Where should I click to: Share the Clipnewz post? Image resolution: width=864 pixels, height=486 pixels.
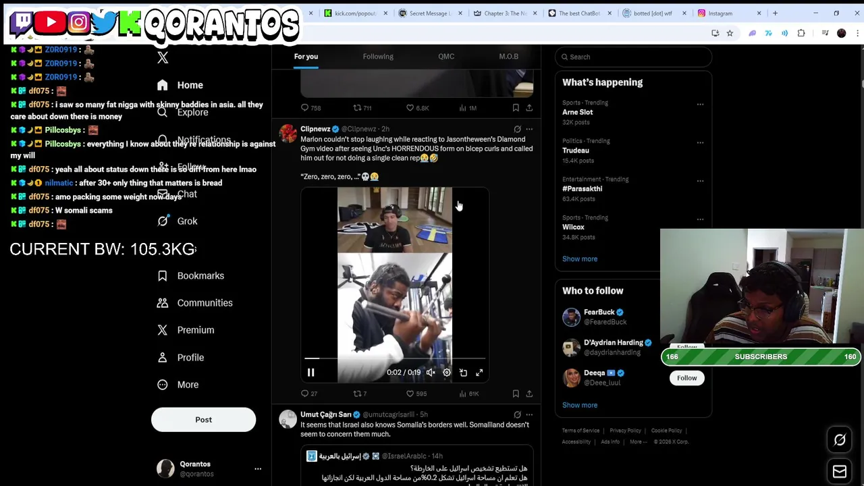(529, 394)
